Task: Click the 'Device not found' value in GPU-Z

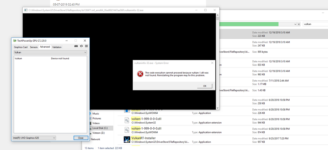Action: coord(60,59)
